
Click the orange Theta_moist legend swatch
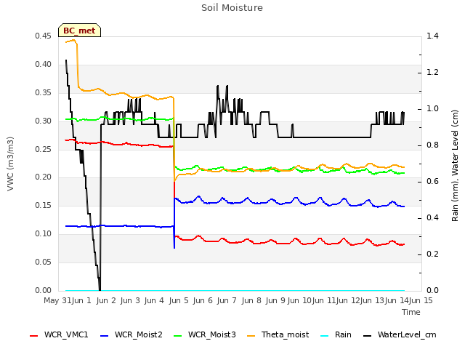tap(251, 336)
